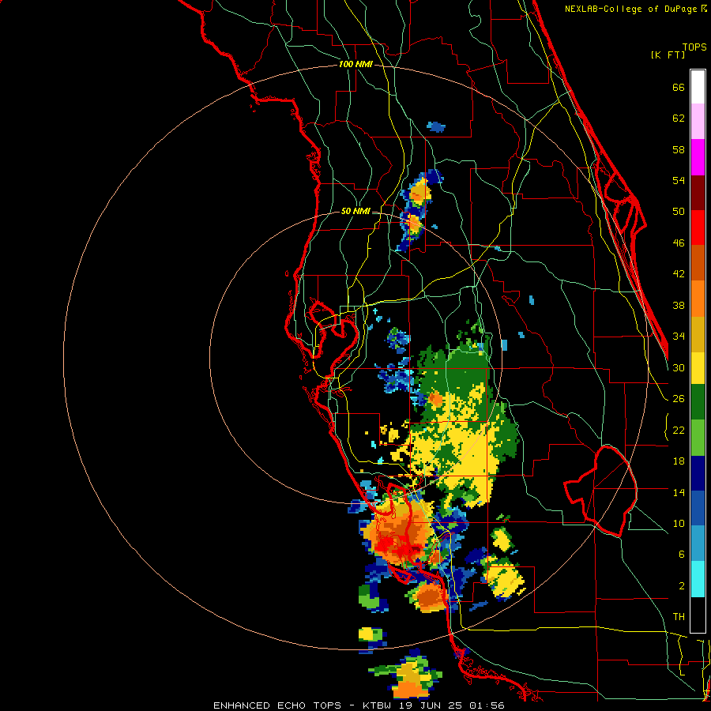The image size is (711, 711).
Task: Click the "ENHANCED ECHO TOPS" product title
Action: (277, 705)
